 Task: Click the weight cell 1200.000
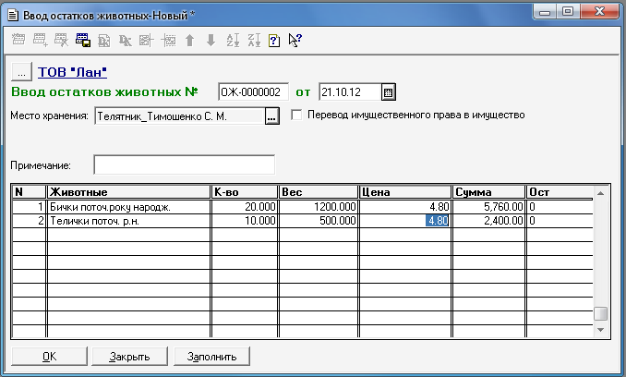[319, 207]
